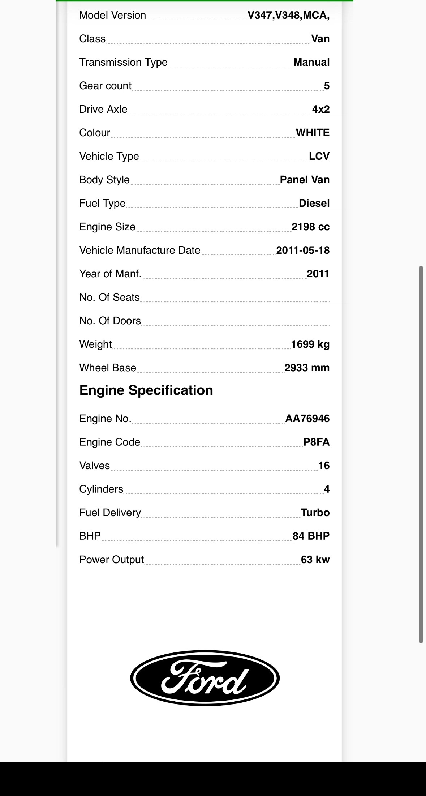Click the Drive Axle 4x2 value
The height and width of the screenshot is (796, 426).
tap(321, 109)
